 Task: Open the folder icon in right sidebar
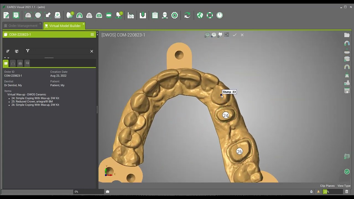pos(347,35)
